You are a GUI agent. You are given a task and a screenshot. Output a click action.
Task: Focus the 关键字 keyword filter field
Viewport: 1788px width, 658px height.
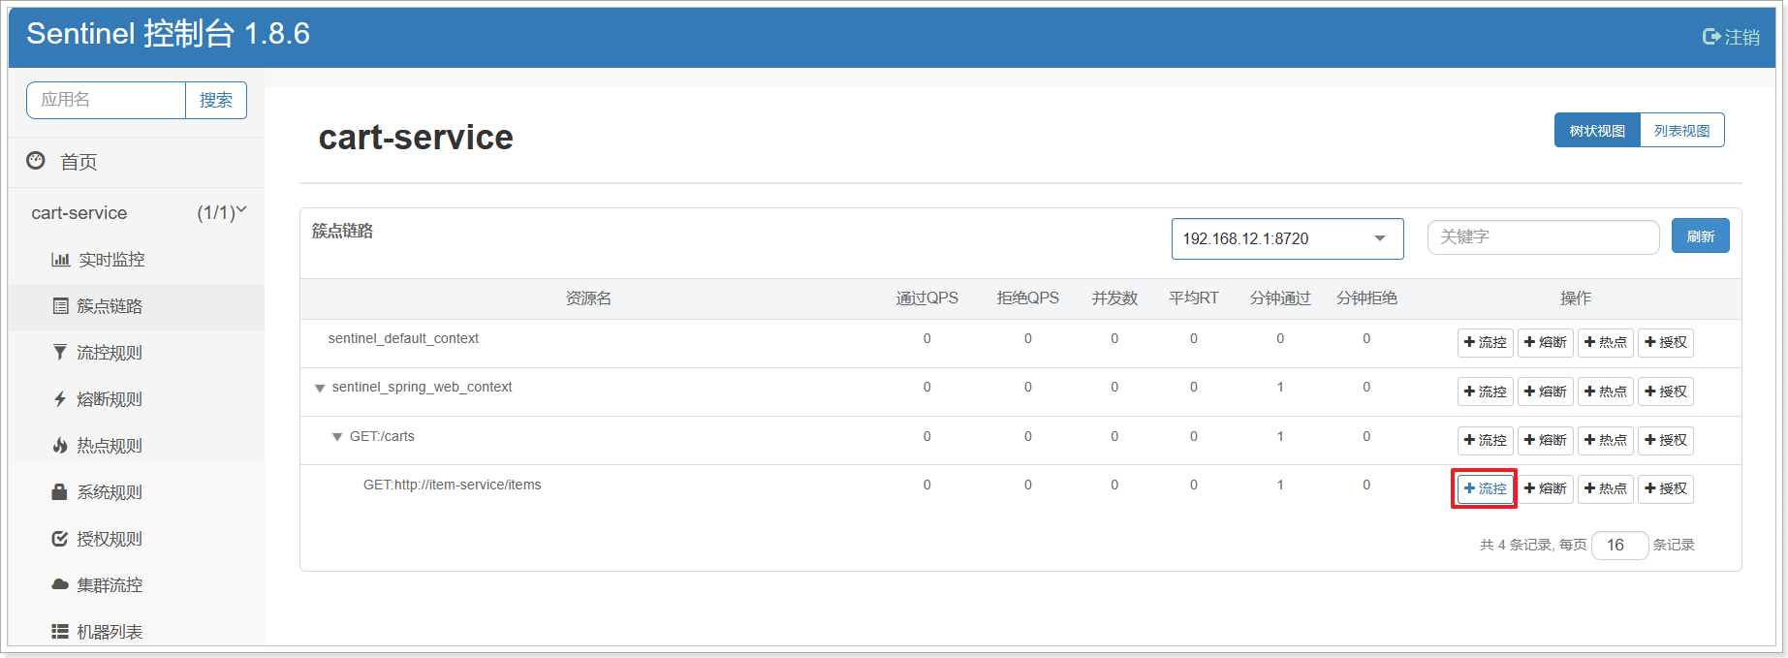pos(1544,237)
